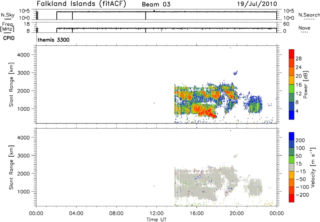Click the power colorbar '16' tick label

point(298,85)
